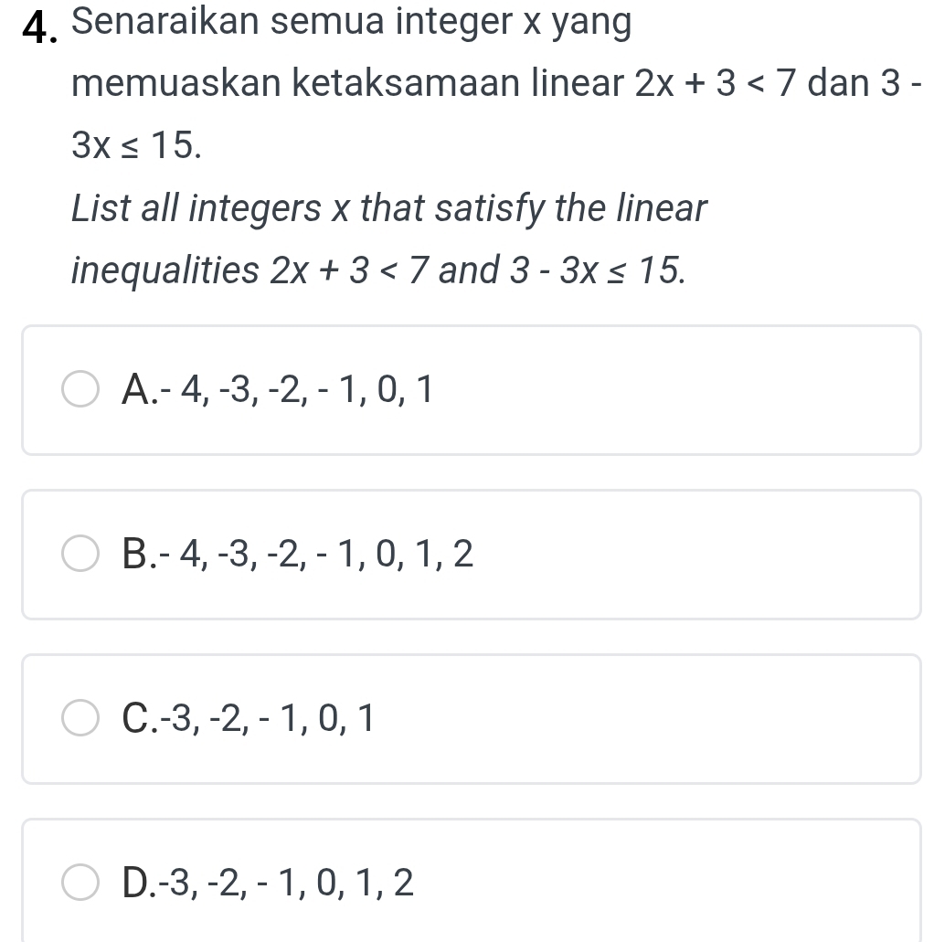
Task: Select answer option C radio button
Action: (80, 718)
